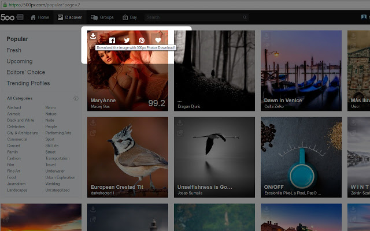Open the Family category
370x231 pixels.
tap(13, 152)
